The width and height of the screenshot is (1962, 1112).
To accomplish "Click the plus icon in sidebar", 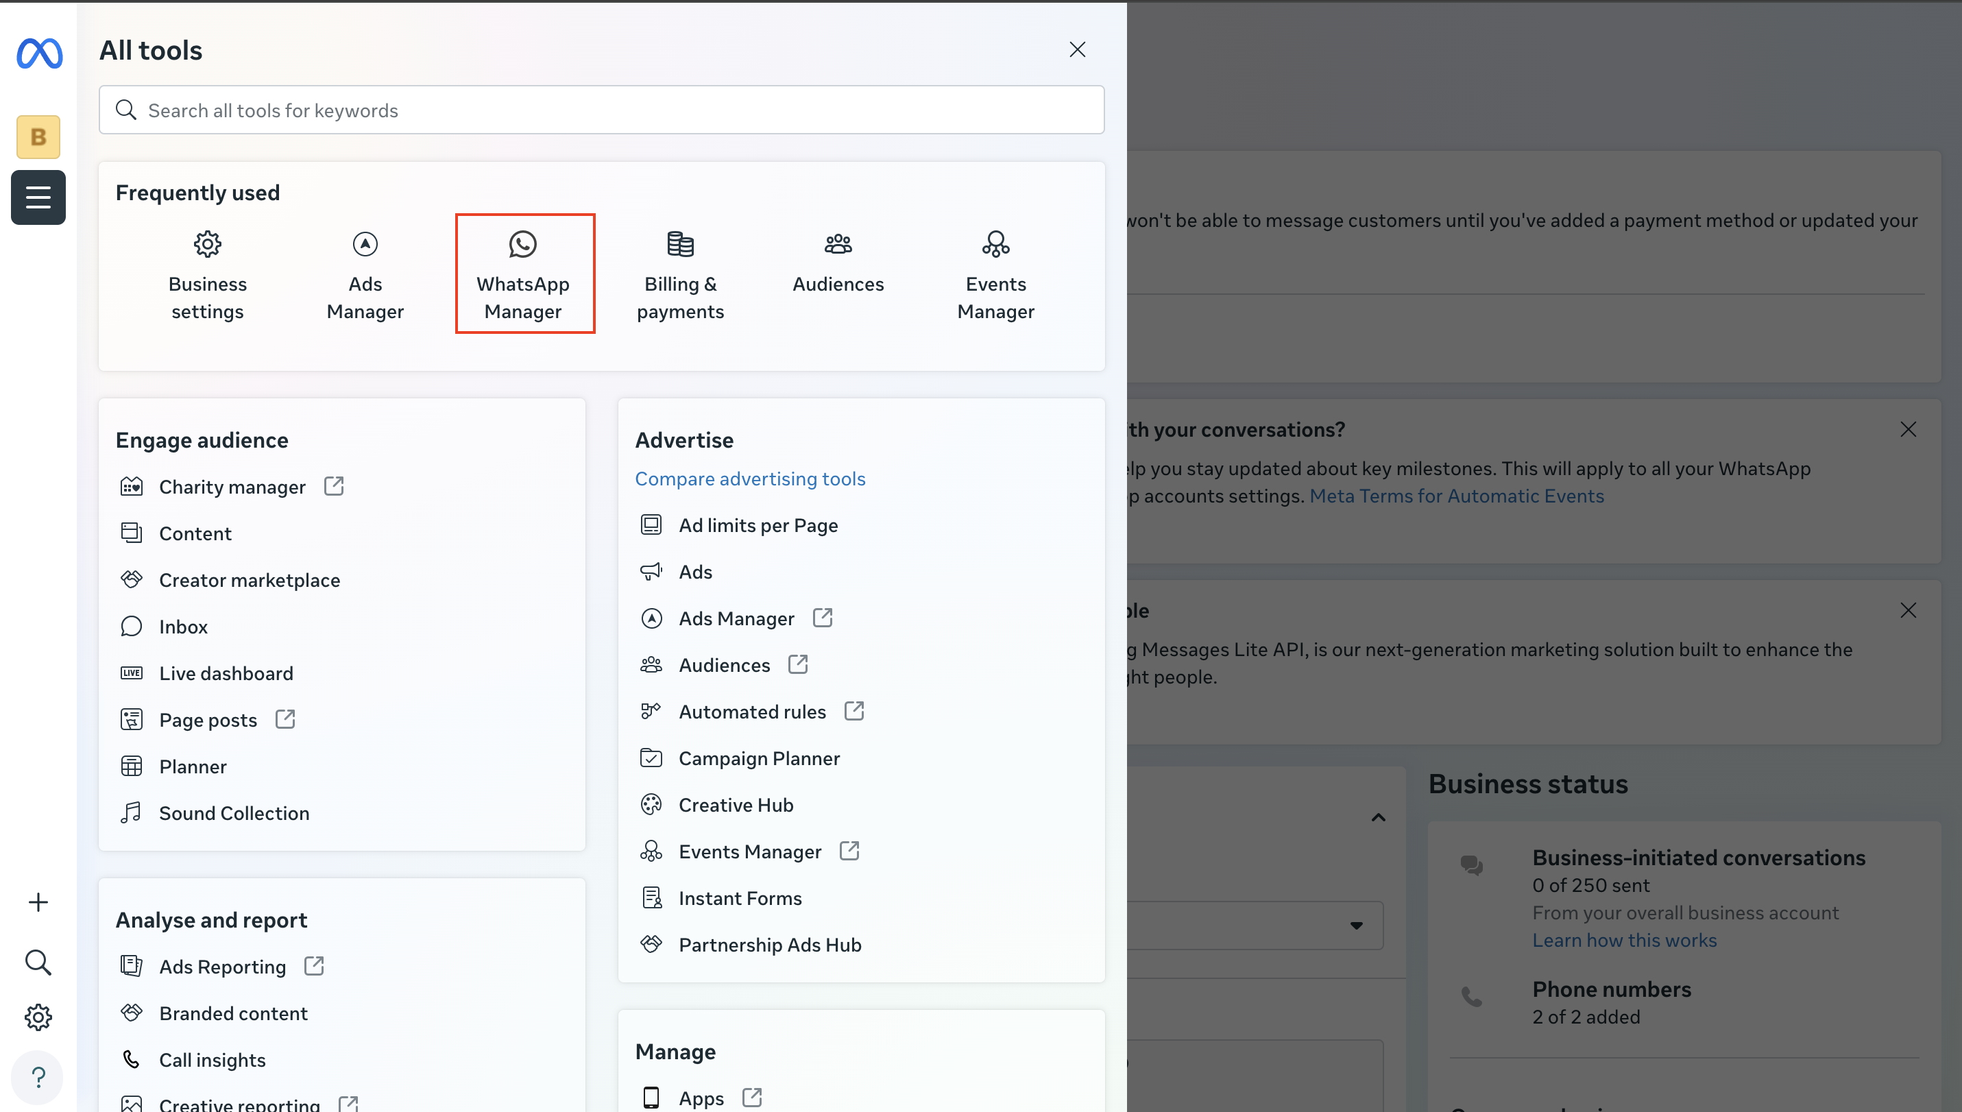I will coord(38,902).
